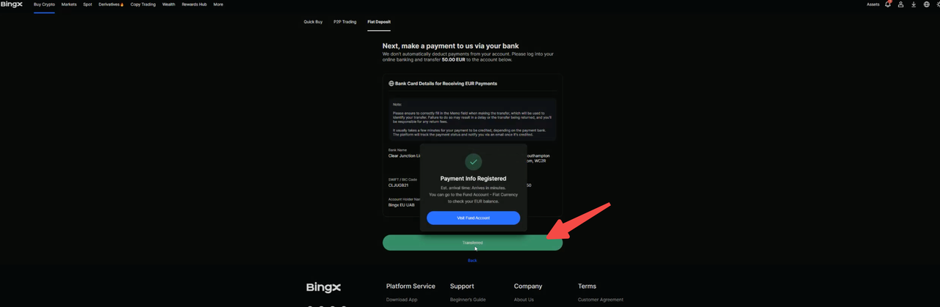Click the download app icon
This screenshot has height=307, width=940.
tap(914, 4)
